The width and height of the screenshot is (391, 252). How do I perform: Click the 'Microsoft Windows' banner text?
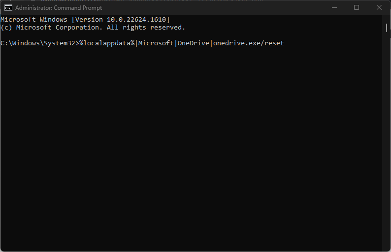coord(34,20)
